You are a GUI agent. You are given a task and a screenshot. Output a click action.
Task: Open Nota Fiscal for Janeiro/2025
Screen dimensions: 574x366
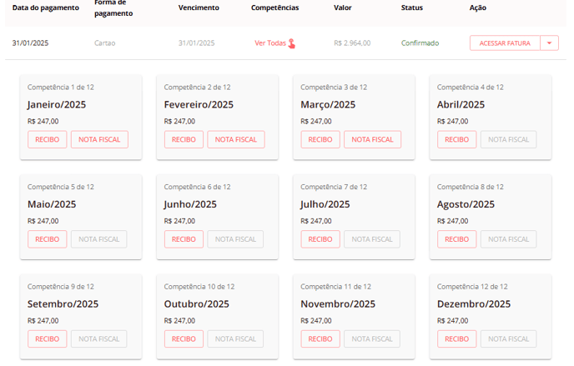[x=99, y=139]
